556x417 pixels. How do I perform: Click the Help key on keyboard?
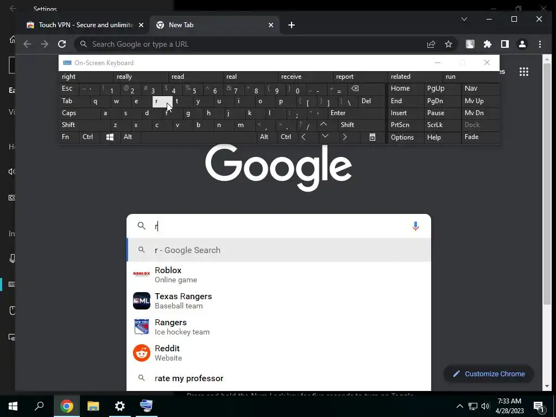442,137
